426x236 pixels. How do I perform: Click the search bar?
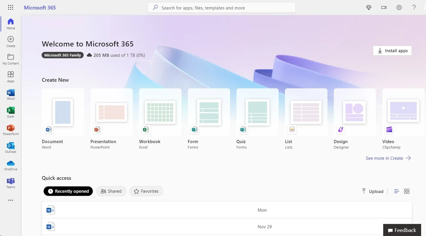coord(222,7)
